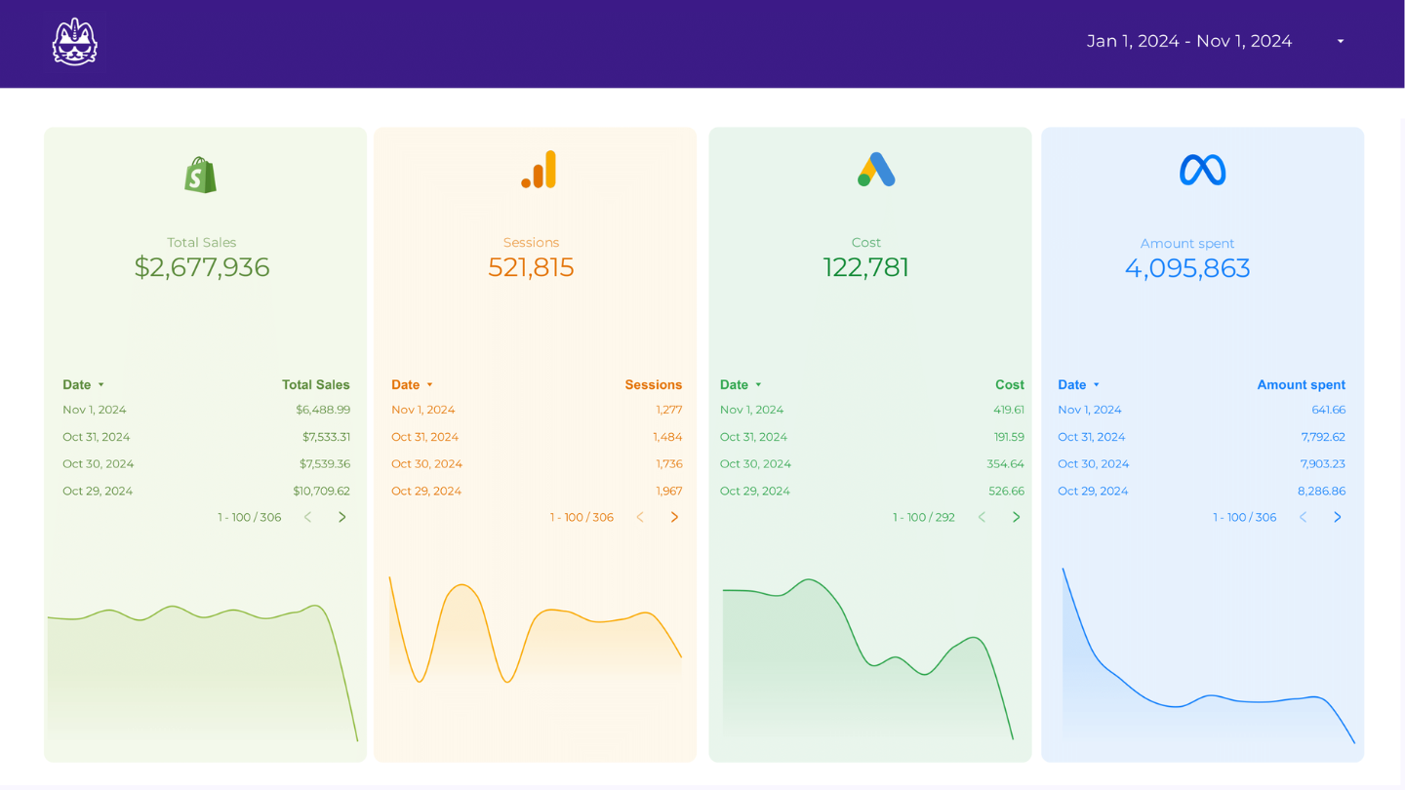
Task: Select the Jan 1, 2024 - Nov 1, 2024 date range
Action: pyautogui.click(x=1189, y=42)
